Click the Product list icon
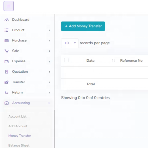 click(x=6, y=30)
